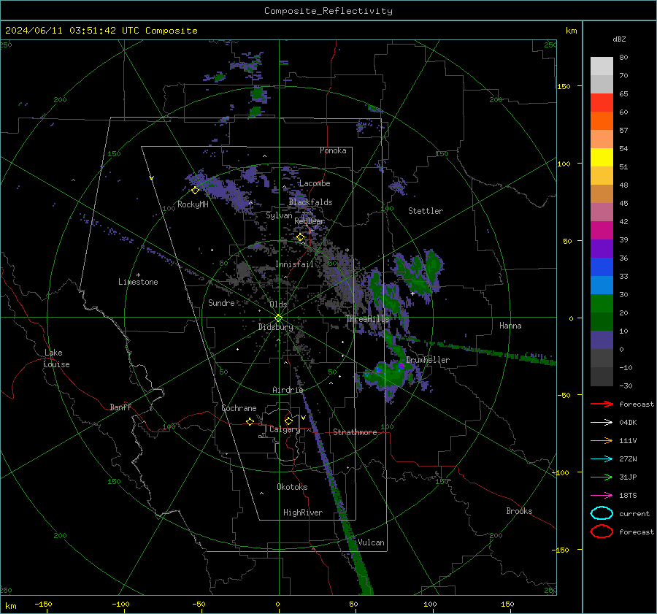Click the Limestone label
657x614 pixels.
click(138, 282)
